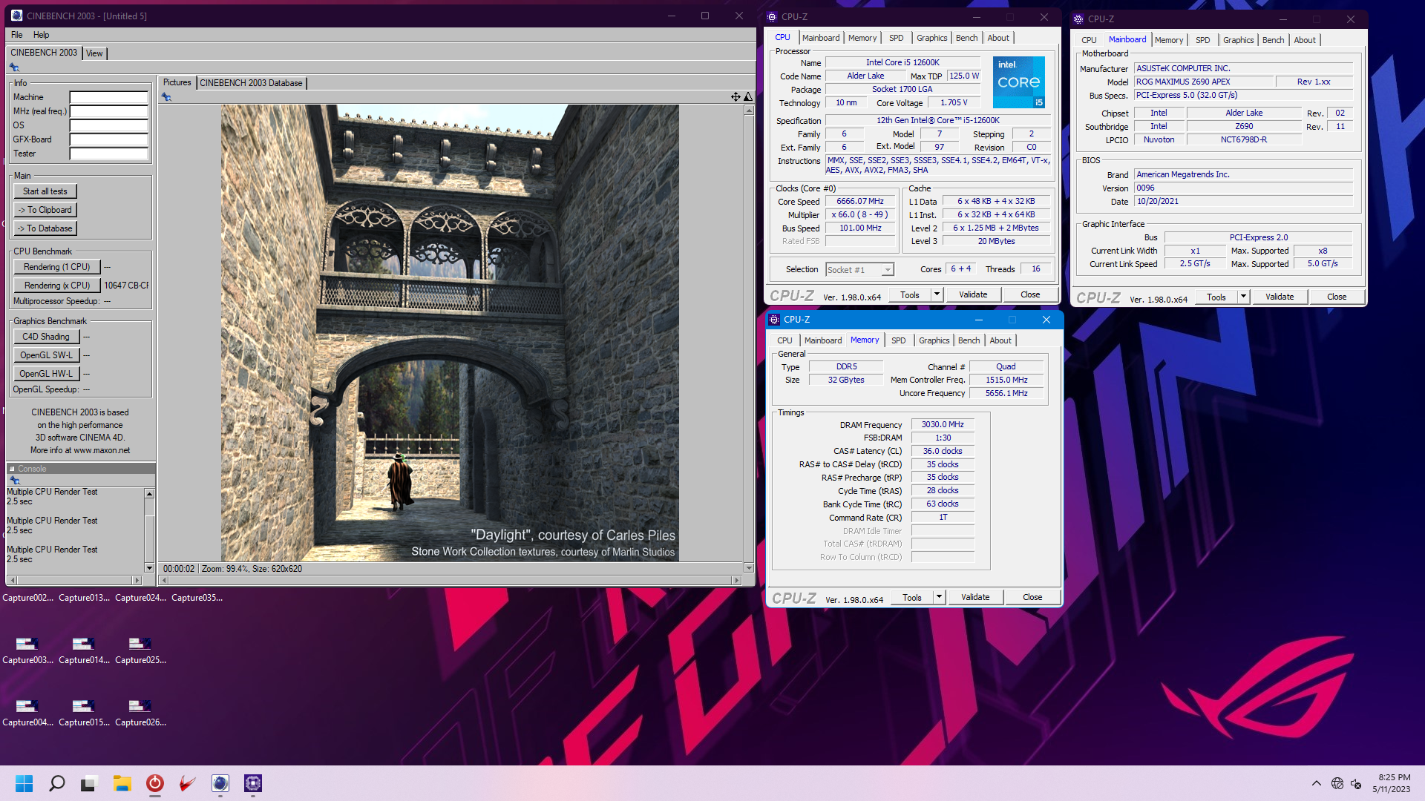Click the Core Speed 6666.07 MHz value
The width and height of the screenshot is (1425, 801).
coord(859,202)
